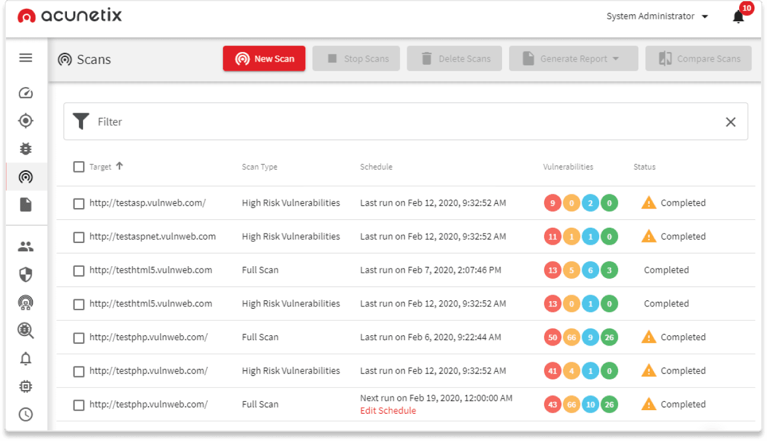
Task: Open the Users icon in sidebar
Action: 25,247
